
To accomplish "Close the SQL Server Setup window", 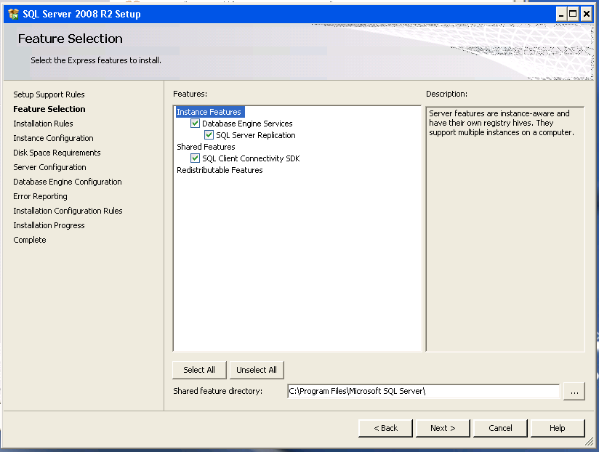I will point(586,15).
